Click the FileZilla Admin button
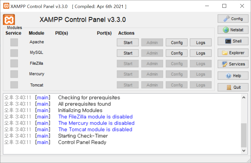Image resolution: width=251 pixels, height=163 pixels. pyautogui.click(x=152, y=64)
